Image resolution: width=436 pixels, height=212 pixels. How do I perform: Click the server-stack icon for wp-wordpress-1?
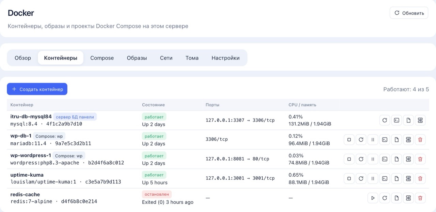click(x=408, y=159)
